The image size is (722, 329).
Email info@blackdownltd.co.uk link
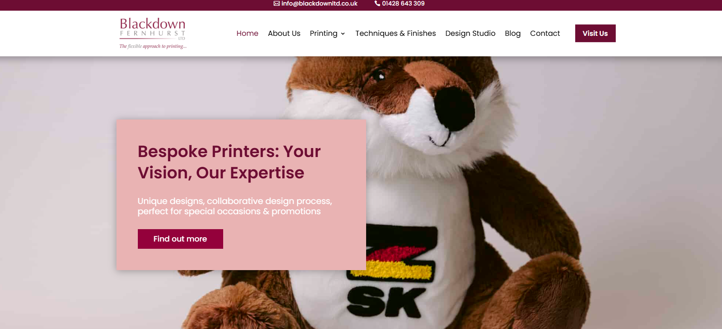(319, 3)
